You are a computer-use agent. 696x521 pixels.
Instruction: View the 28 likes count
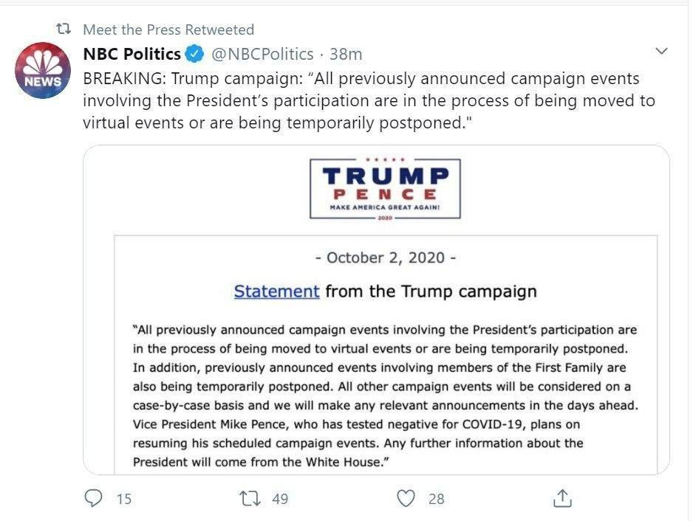coord(437,499)
